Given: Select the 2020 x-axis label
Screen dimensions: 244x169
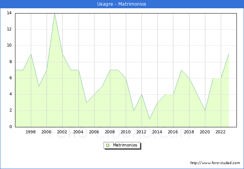Looking at the screenshot, I should pyautogui.click(x=205, y=132).
